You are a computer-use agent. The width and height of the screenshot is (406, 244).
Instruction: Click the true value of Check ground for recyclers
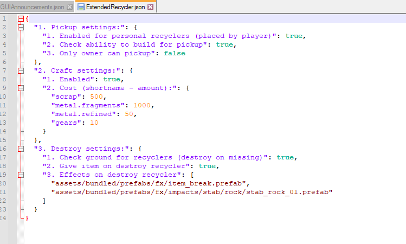click(x=285, y=157)
